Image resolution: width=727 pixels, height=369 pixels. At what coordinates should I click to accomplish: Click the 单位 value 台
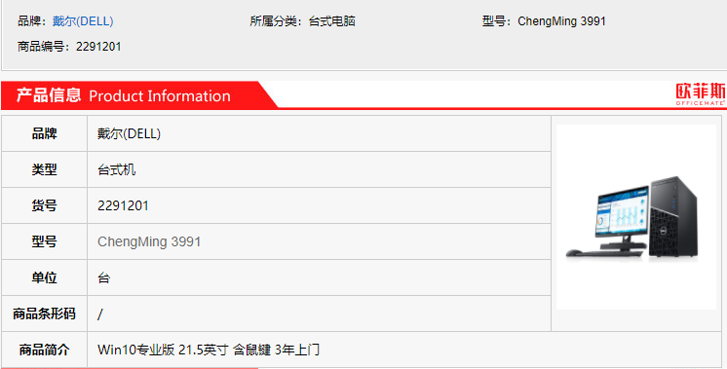(104, 277)
